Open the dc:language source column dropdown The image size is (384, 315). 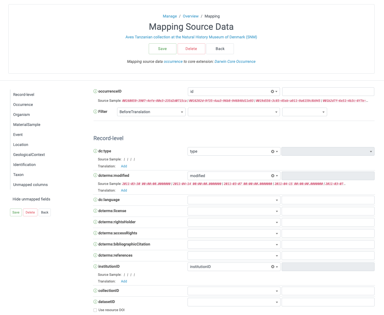pos(234,200)
